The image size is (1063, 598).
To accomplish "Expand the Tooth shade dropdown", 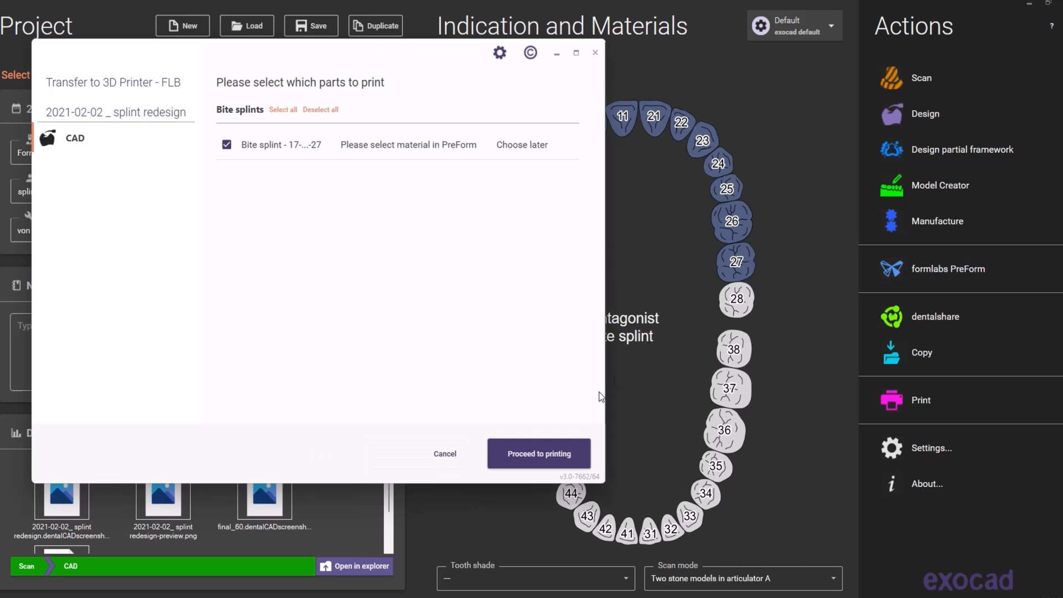I will pyautogui.click(x=626, y=579).
